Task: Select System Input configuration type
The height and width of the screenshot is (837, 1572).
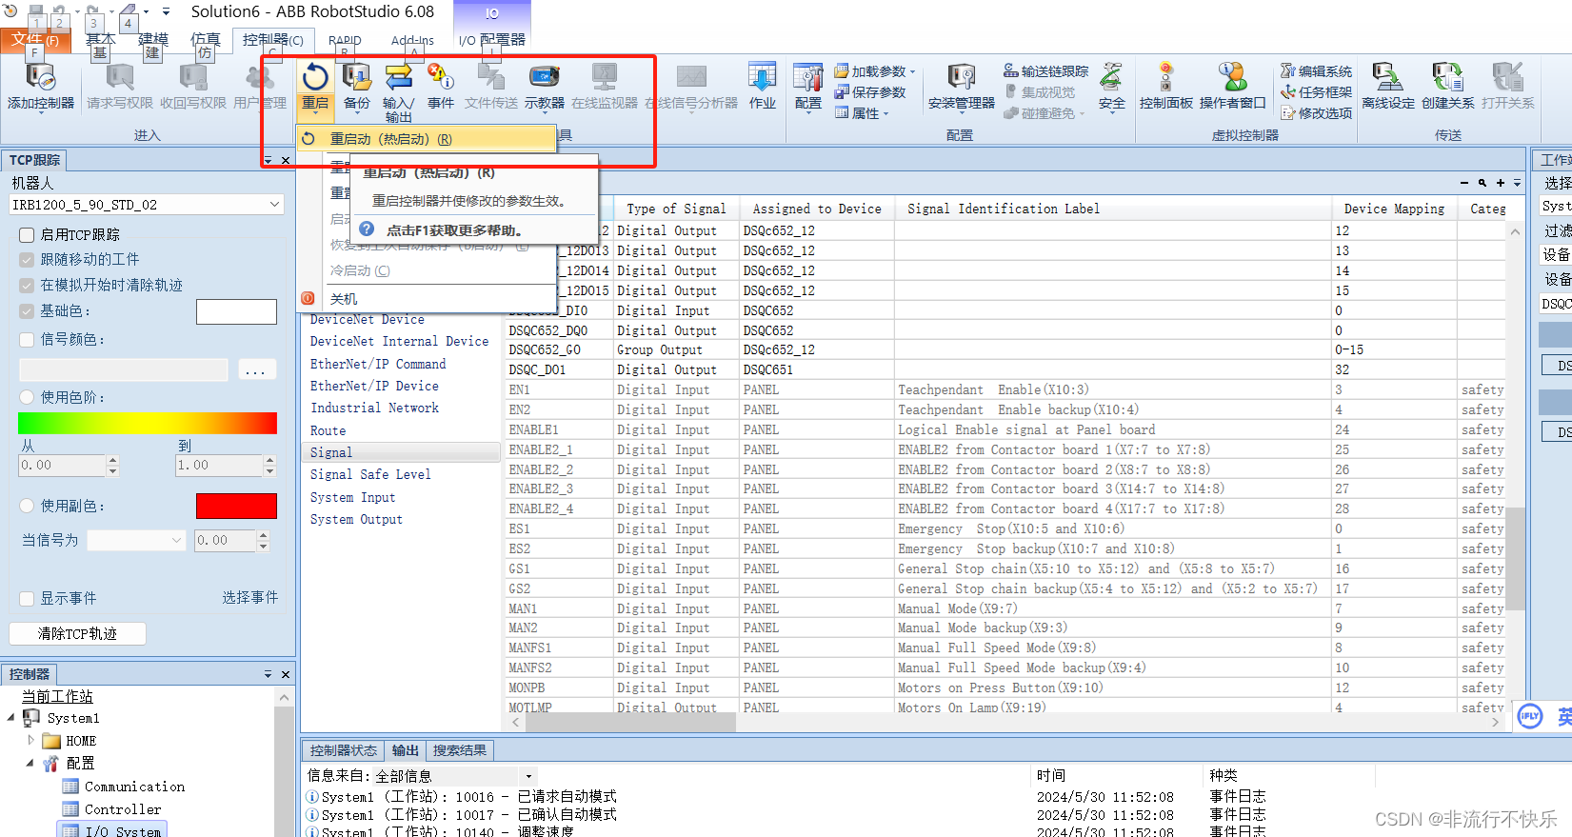Action: (352, 498)
